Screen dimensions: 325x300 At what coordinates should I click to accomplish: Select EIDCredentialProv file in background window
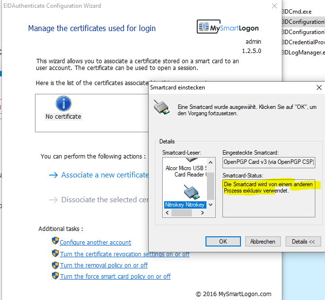(303, 42)
